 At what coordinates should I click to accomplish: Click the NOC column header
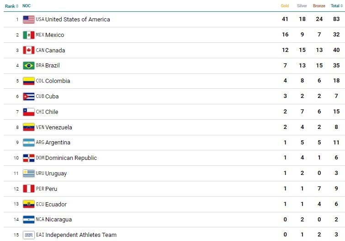27,6
